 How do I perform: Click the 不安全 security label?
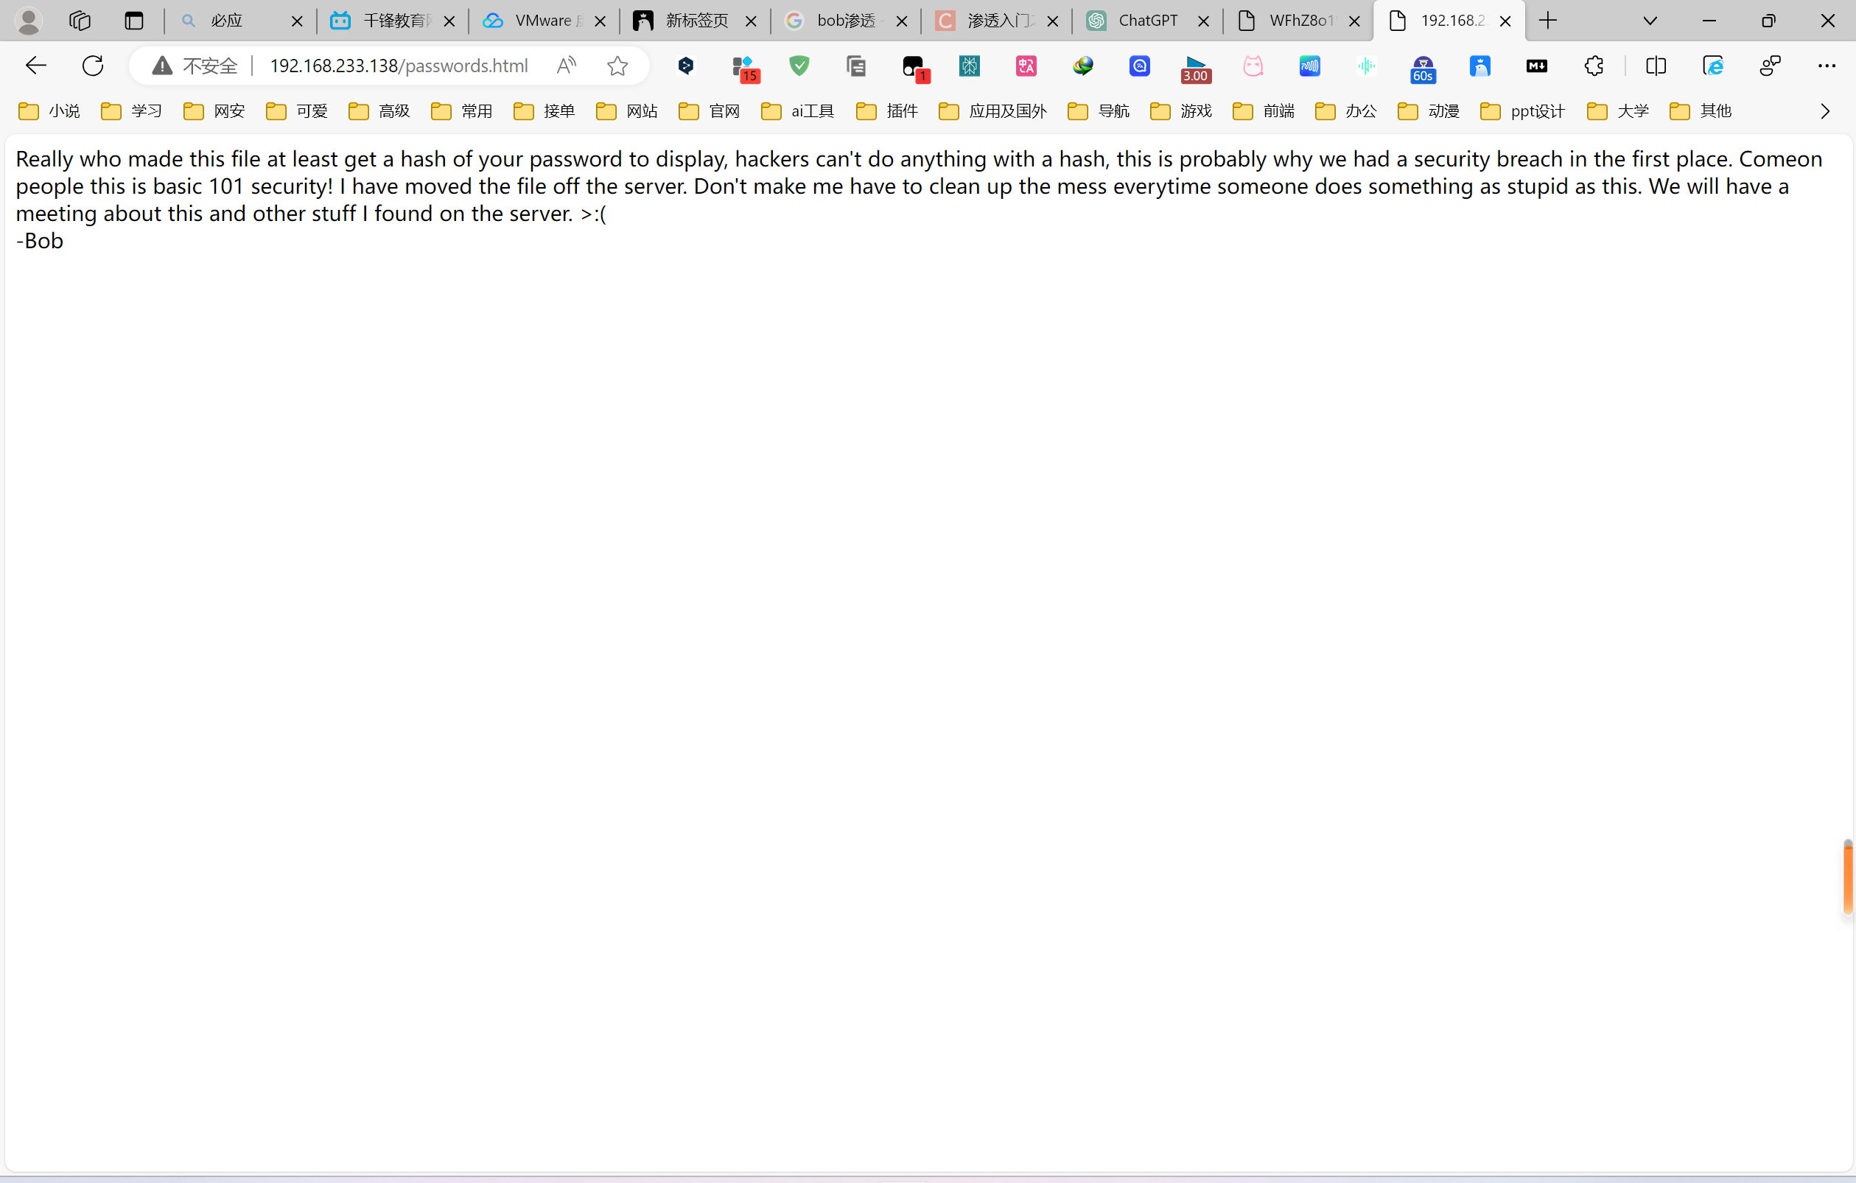point(210,66)
